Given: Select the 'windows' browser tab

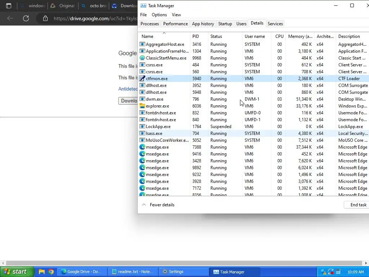Looking at the screenshot, I should point(33,6).
